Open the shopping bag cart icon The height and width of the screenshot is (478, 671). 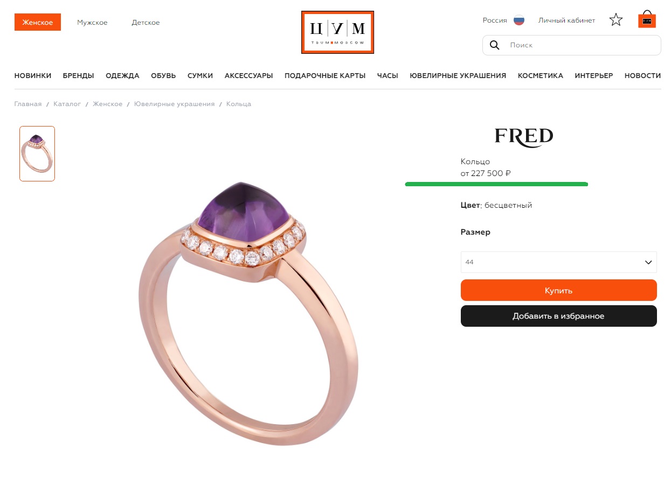click(647, 19)
